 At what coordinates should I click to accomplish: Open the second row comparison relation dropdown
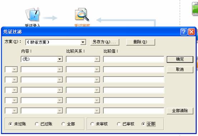[97, 69]
